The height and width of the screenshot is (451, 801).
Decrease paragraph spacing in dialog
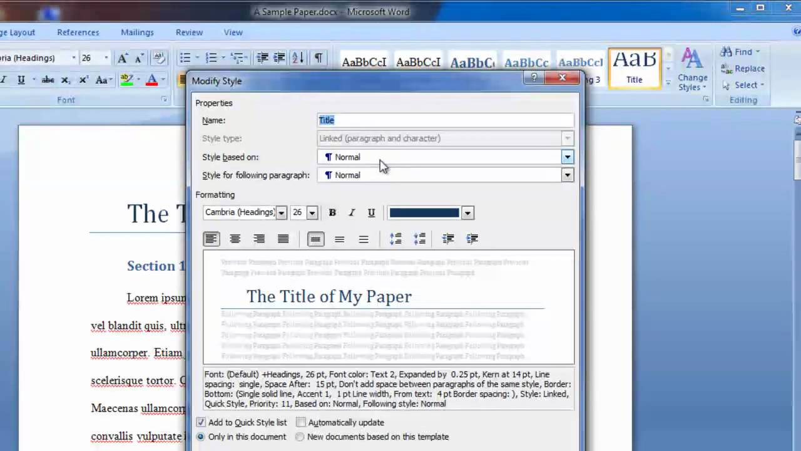[419, 239]
